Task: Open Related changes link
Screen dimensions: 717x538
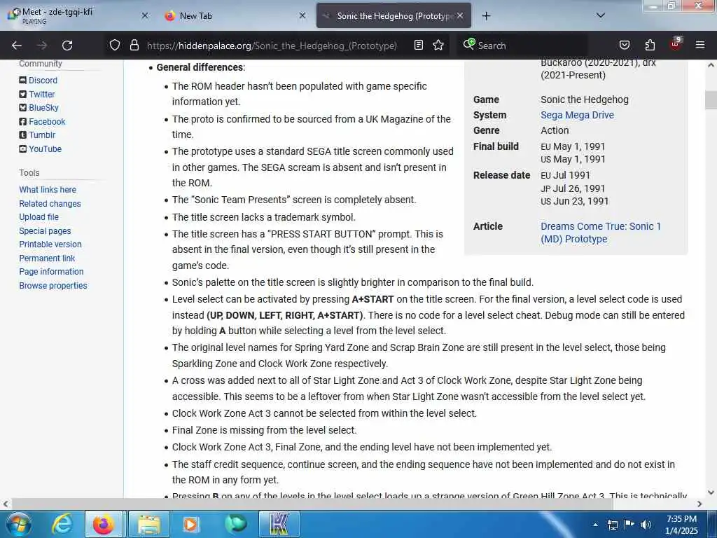Action: point(50,204)
